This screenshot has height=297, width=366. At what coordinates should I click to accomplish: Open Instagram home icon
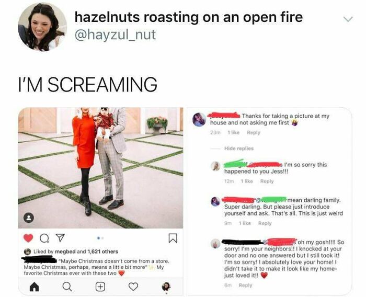(x=35, y=287)
